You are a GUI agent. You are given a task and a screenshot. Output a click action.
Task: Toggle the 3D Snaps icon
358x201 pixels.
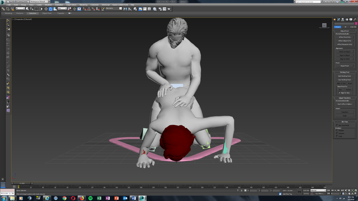tap(84, 9)
